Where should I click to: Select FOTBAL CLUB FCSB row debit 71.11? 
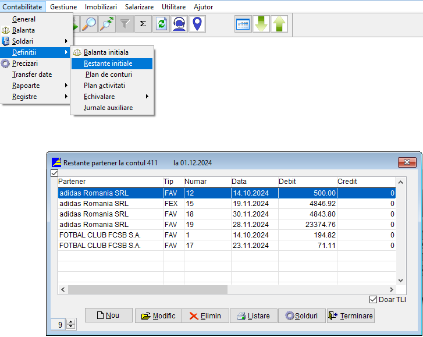[x=226, y=246]
